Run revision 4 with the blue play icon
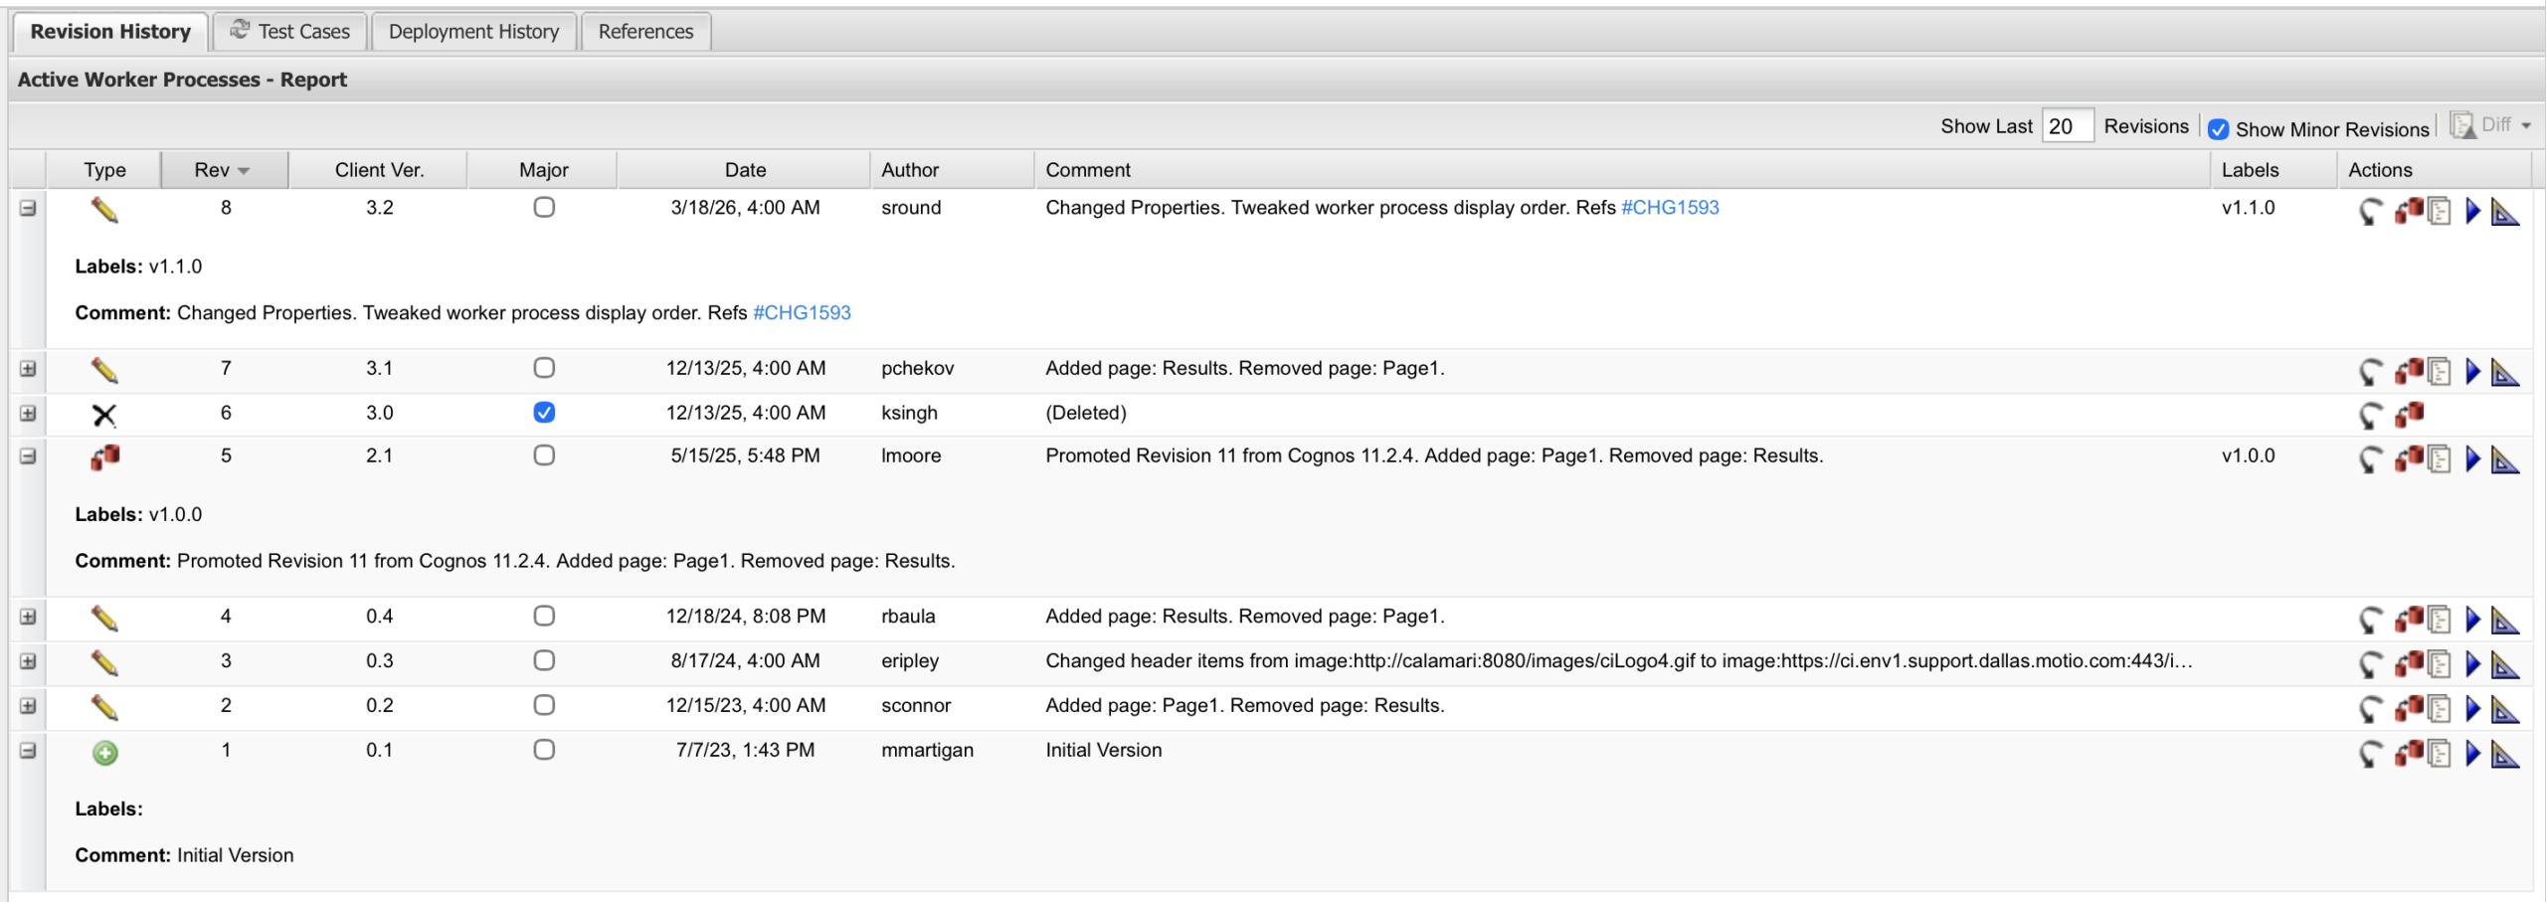The image size is (2546, 902). pos(2473,620)
